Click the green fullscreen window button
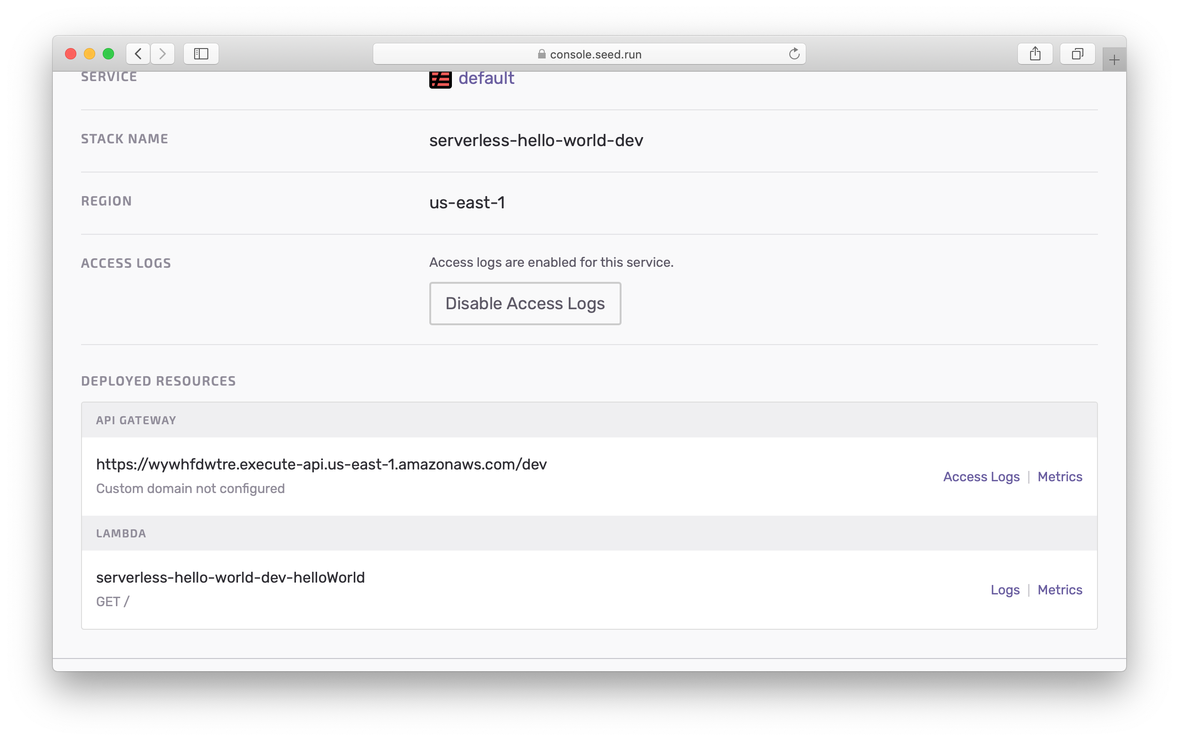The width and height of the screenshot is (1179, 741). [108, 54]
